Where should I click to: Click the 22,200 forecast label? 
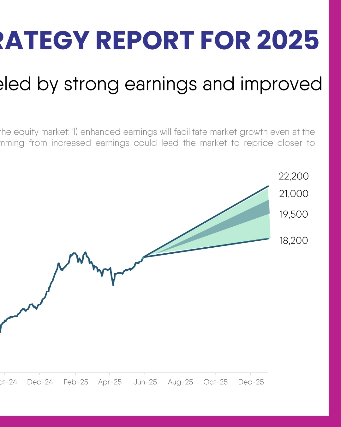click(x=294, y=176)
